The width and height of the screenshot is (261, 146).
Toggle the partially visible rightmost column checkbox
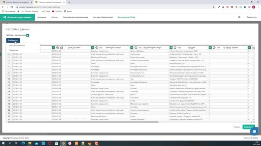coord(249,48)
